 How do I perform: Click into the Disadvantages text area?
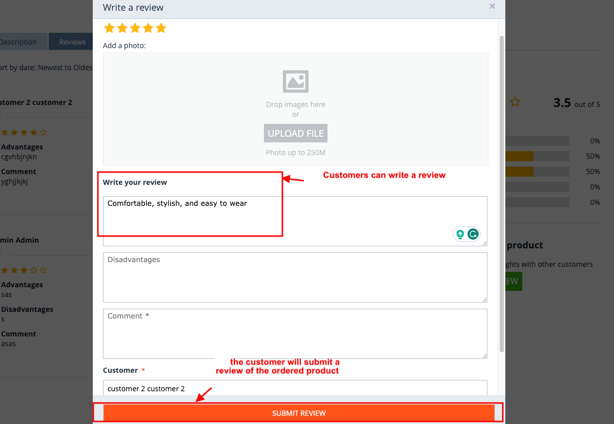[x=295, y=277]
